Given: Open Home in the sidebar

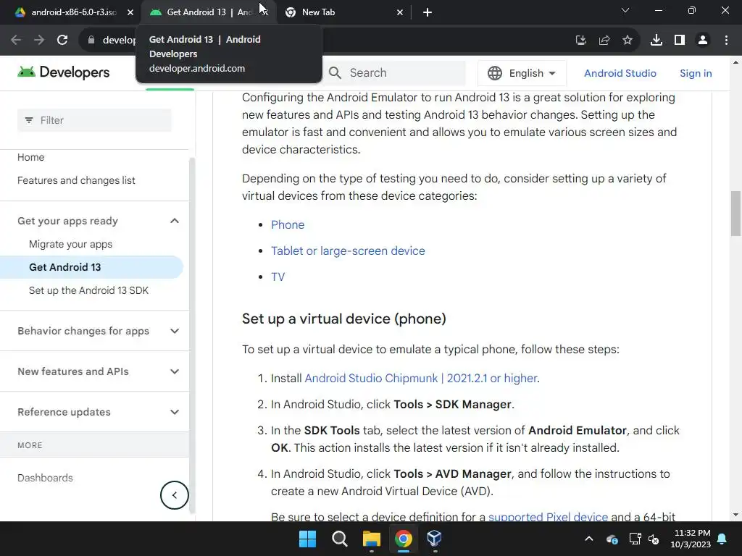Looking at the screenshot, I should point(30,157).
